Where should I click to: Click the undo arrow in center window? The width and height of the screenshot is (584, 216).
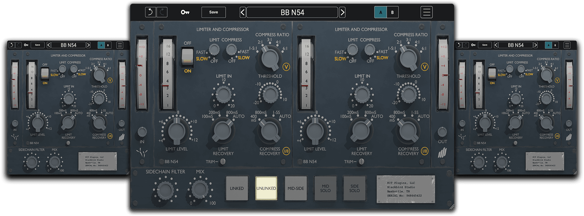click(150, 12)
